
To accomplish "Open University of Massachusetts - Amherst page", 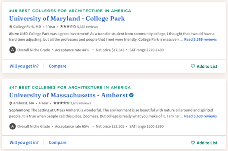I will (x=68, y=95).
